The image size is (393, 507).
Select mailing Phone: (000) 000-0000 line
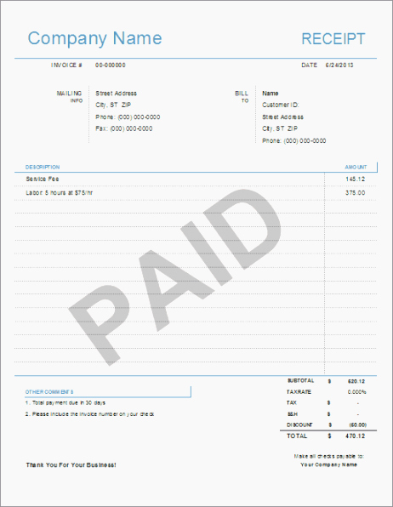128,117
